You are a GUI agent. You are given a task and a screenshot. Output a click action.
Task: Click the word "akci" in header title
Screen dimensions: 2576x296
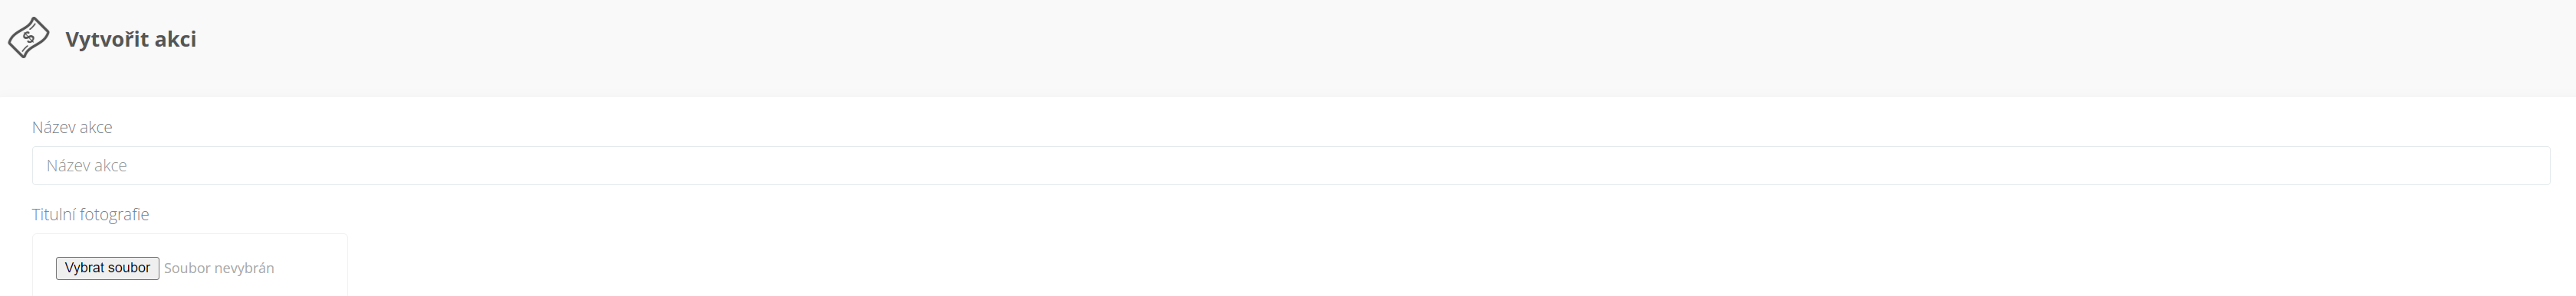(176, 39)
